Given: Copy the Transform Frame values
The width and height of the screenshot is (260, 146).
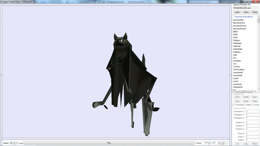Looking at the screenshot, I should click(246, 144).
